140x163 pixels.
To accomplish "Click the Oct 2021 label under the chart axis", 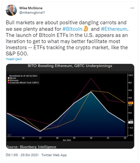I will (67, 140).
